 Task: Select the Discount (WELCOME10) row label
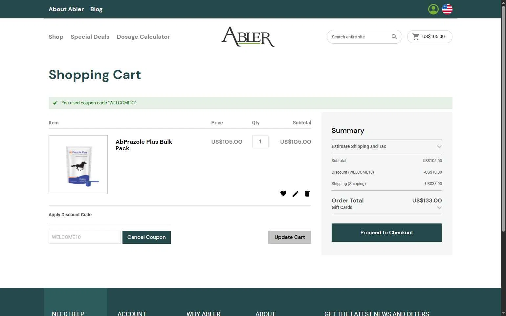[x=353, y=172]
